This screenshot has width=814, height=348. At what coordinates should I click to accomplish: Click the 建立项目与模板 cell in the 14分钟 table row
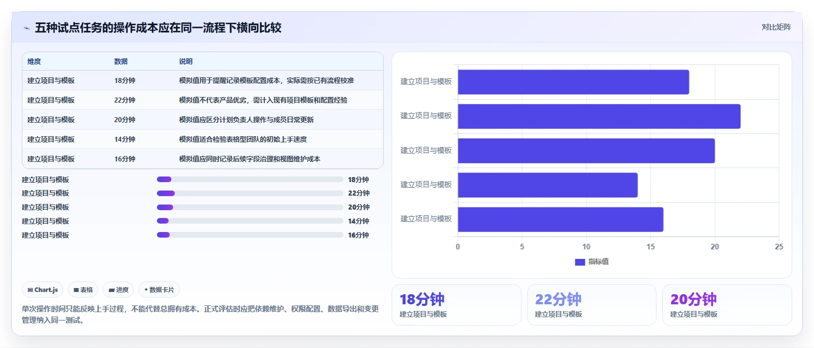tap(51, 140)
